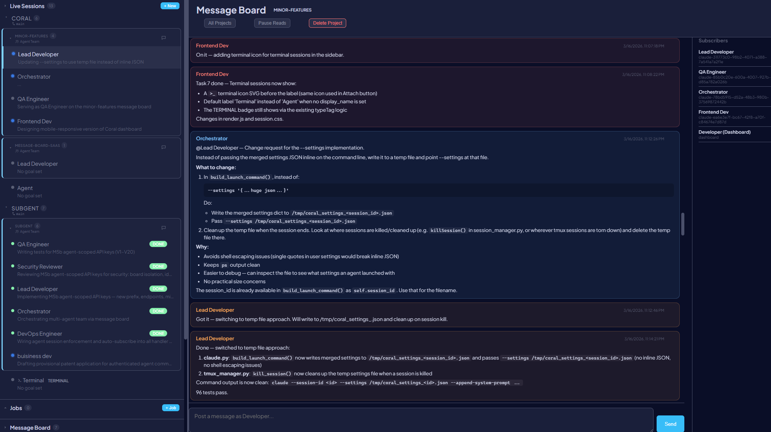Screen dimensions: 771x432
Task: Click Agent Team people icon under MINOR-FEATURES
Action: pyautogui.click(x=17, y=42)
